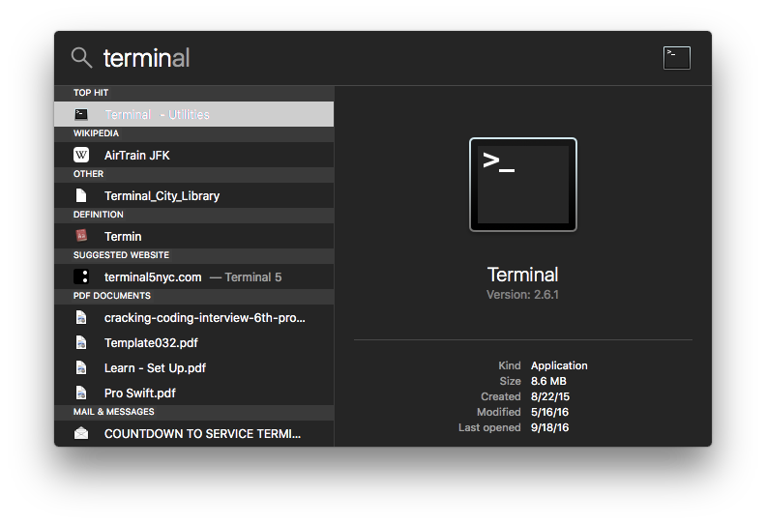766x524 pixels.
Task: Click the Version: 2.6.1 text
Action: (x=522, y=295)
